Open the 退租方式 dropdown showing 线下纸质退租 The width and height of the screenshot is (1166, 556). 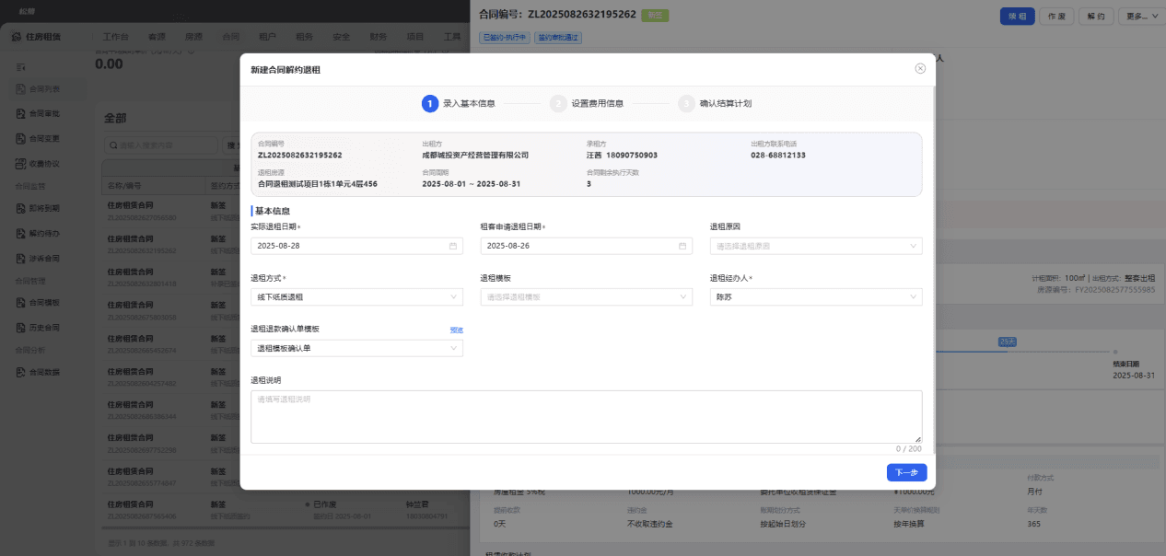pos(357,296)
